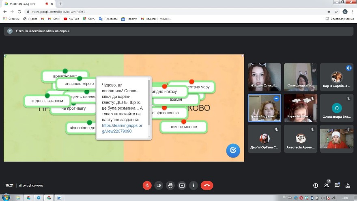
Task: Open Карты bookmark
Action: [x=89, y=19]
